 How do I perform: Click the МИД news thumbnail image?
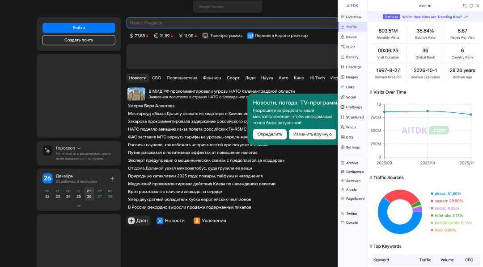[136, 94]
